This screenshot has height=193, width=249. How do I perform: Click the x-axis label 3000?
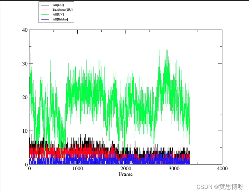tap(174, 169)
